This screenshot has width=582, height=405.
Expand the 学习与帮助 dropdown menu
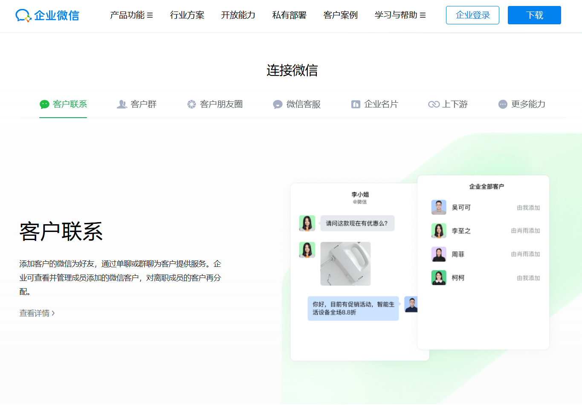tap(400, 15)
